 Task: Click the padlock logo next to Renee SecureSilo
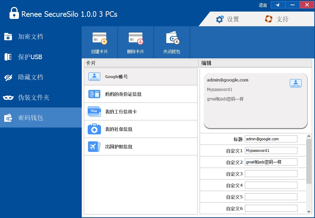(x=14, y=13)
